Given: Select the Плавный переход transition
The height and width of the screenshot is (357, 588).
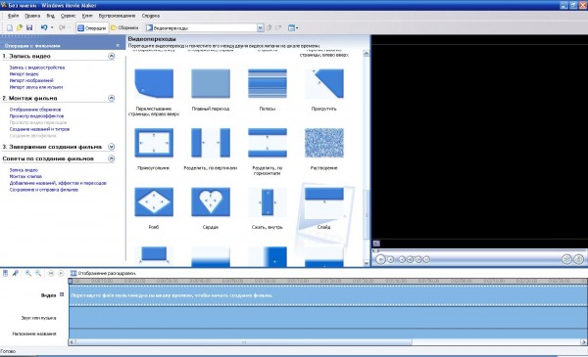Looking at the screenshot, I should click(x=211, y=83).
